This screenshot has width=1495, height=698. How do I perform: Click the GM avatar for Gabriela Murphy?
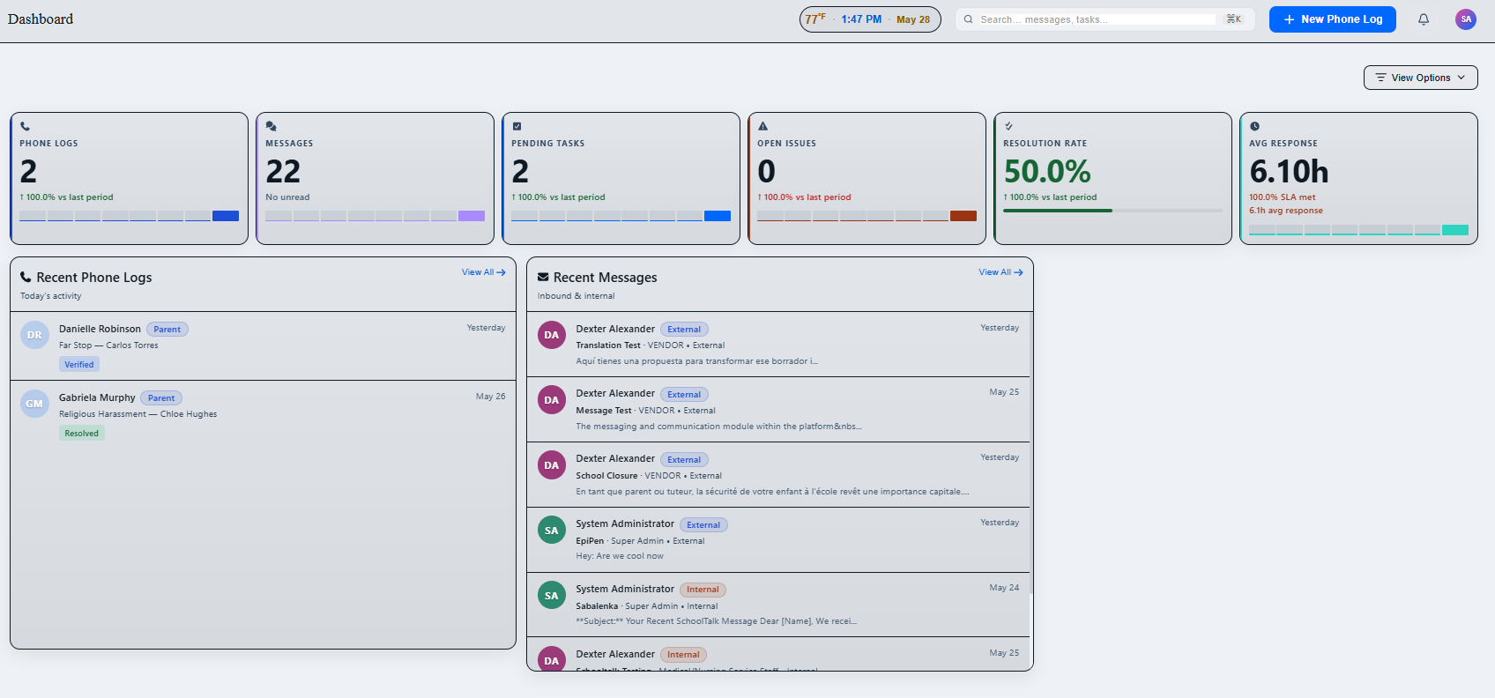pyautogui.click(x=34, y=404)
